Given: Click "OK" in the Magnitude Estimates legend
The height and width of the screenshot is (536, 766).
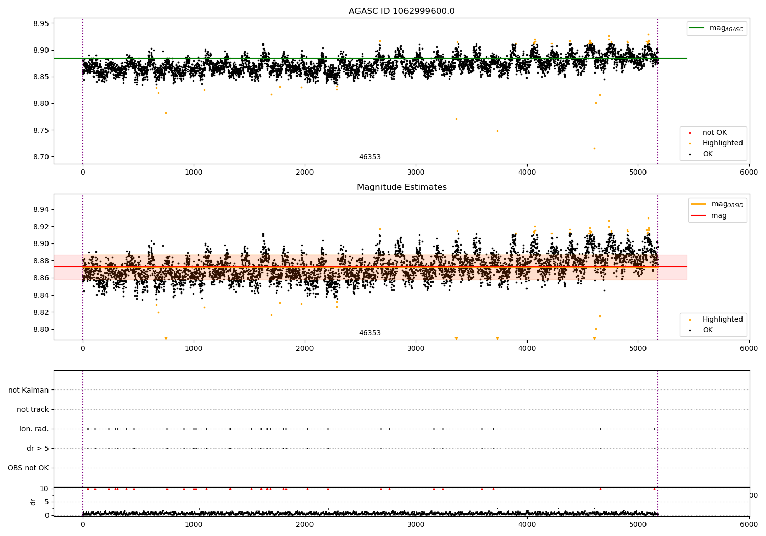Looking at the screenshot, I should tap(708, 330).
